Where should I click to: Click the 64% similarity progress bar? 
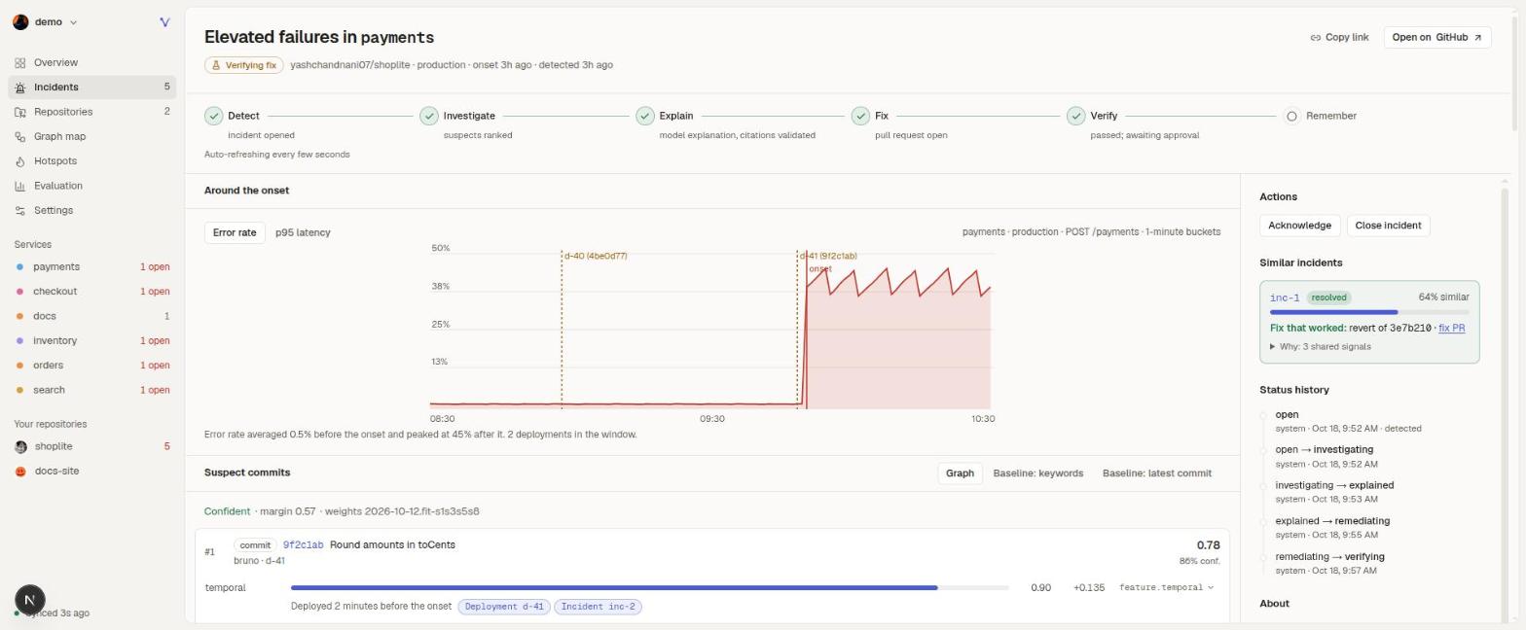coord(1369,312)
